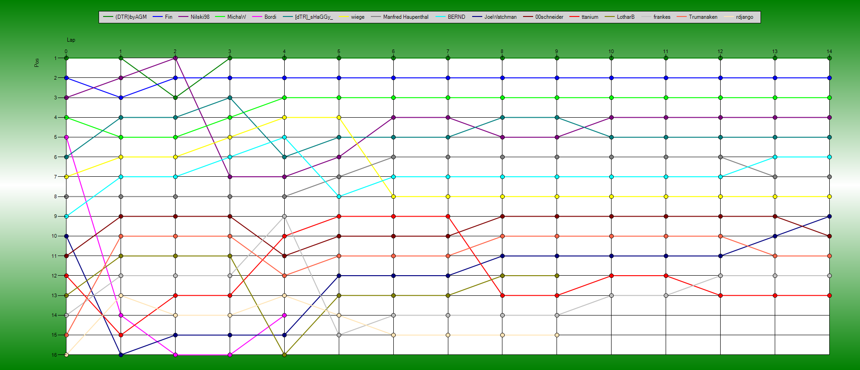860x370 pixels.
Task: Click frankes' grey marker at lap 4, position 9
Action: pos(284,216)
